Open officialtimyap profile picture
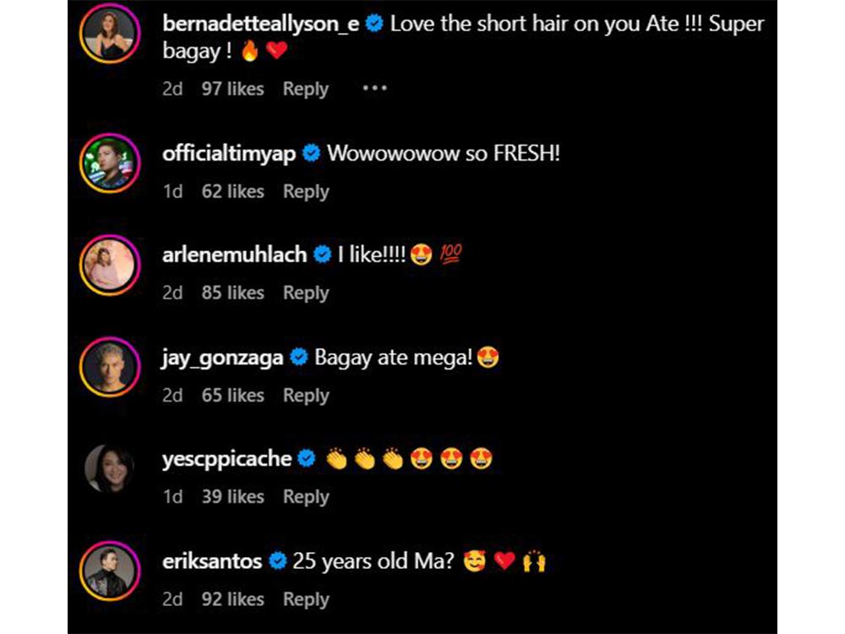Viewport: 845px width, 634px height. click(x=110, y=162)
